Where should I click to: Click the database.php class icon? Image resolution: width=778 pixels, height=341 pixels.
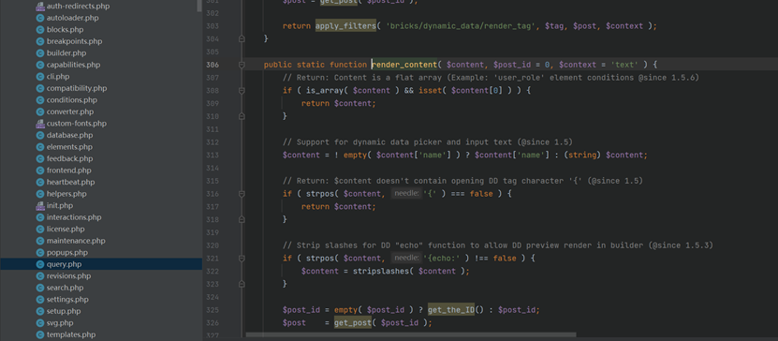tap(40, 136)
